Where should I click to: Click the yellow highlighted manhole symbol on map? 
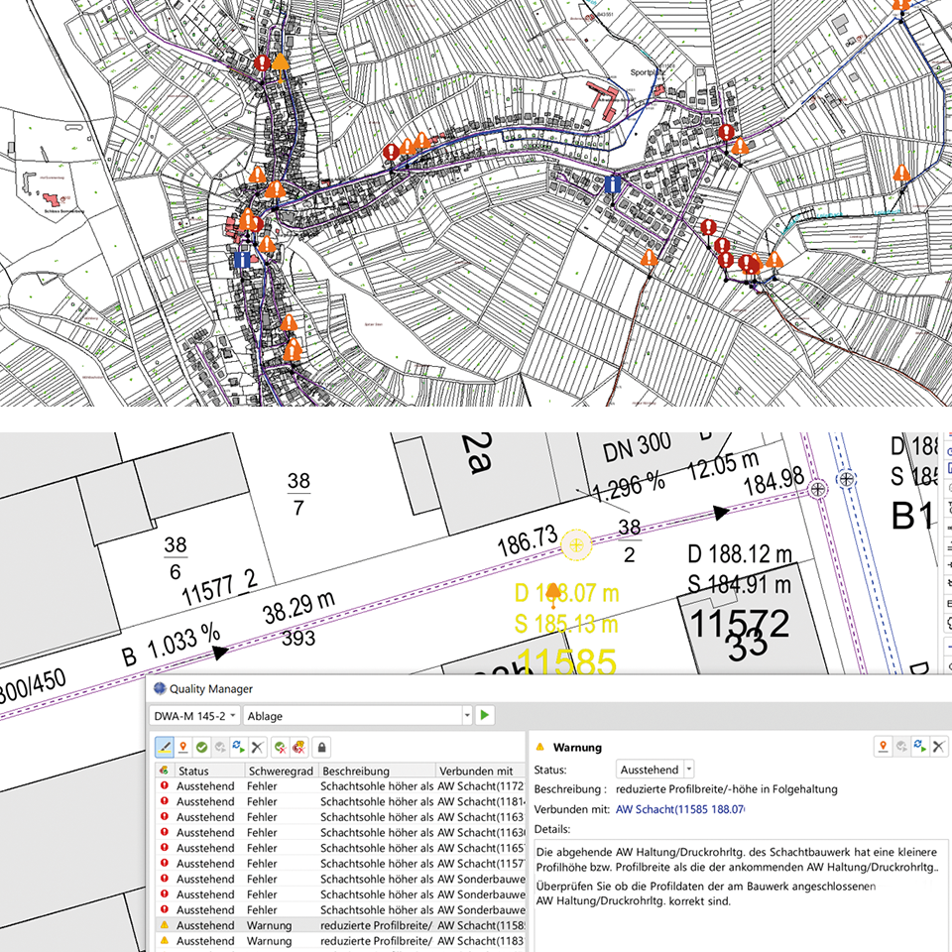coord(576,544)
